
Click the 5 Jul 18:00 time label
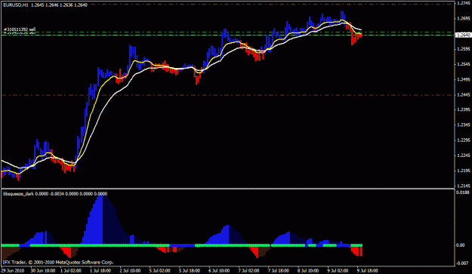click(x=190, y=271)
